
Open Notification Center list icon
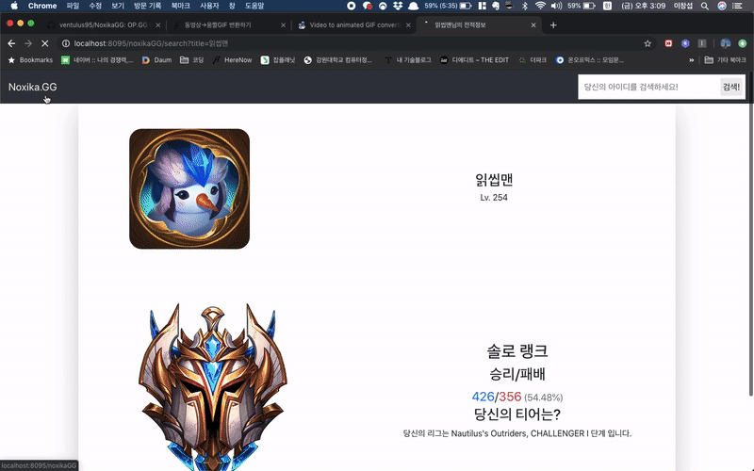click(737, 6)
